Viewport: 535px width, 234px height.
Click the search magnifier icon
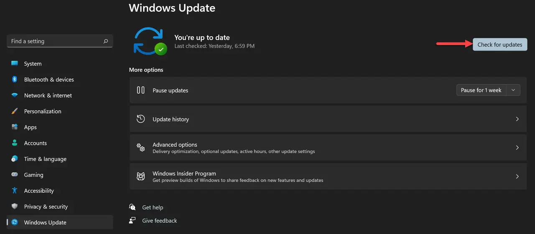105,41
